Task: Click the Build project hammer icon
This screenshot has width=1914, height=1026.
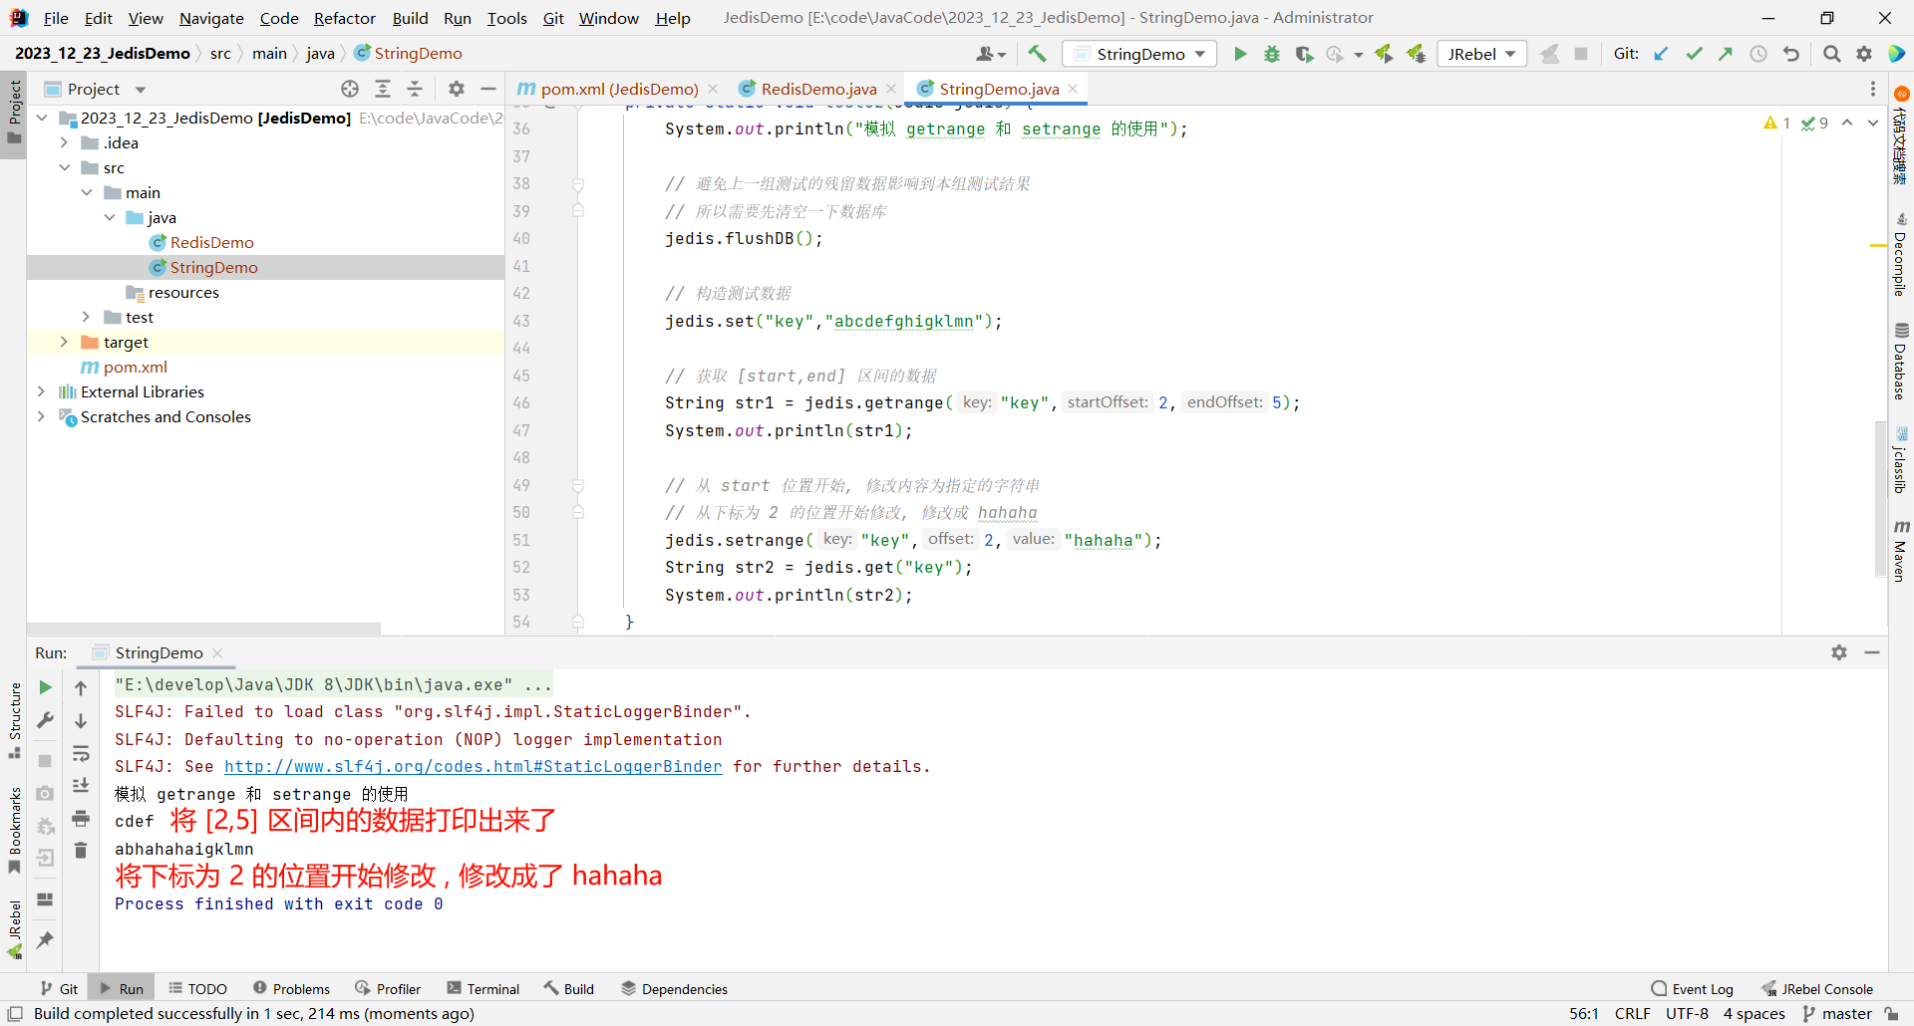Action: 1037,54
